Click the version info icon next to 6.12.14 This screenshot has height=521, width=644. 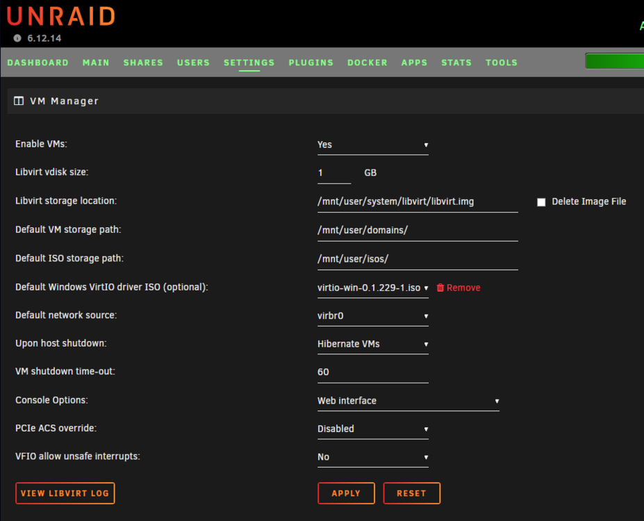(x=17, y=38)
